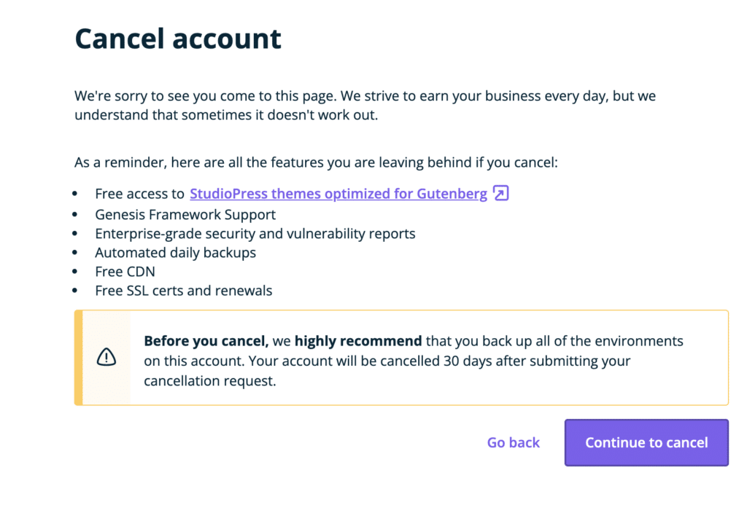This screenshot has height=513, width=747.
Task: Click the Continue to cancel button
Action: [646, 442]
